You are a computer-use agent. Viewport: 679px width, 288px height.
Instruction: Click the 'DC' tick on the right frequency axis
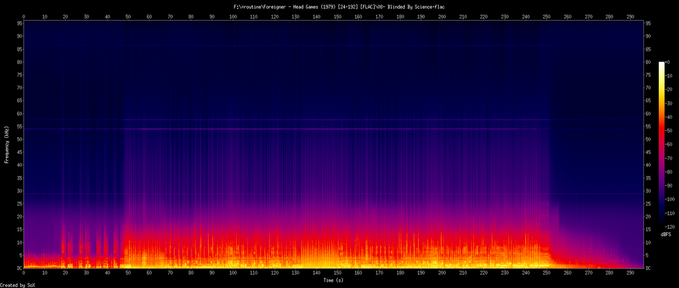click(649, 268)
